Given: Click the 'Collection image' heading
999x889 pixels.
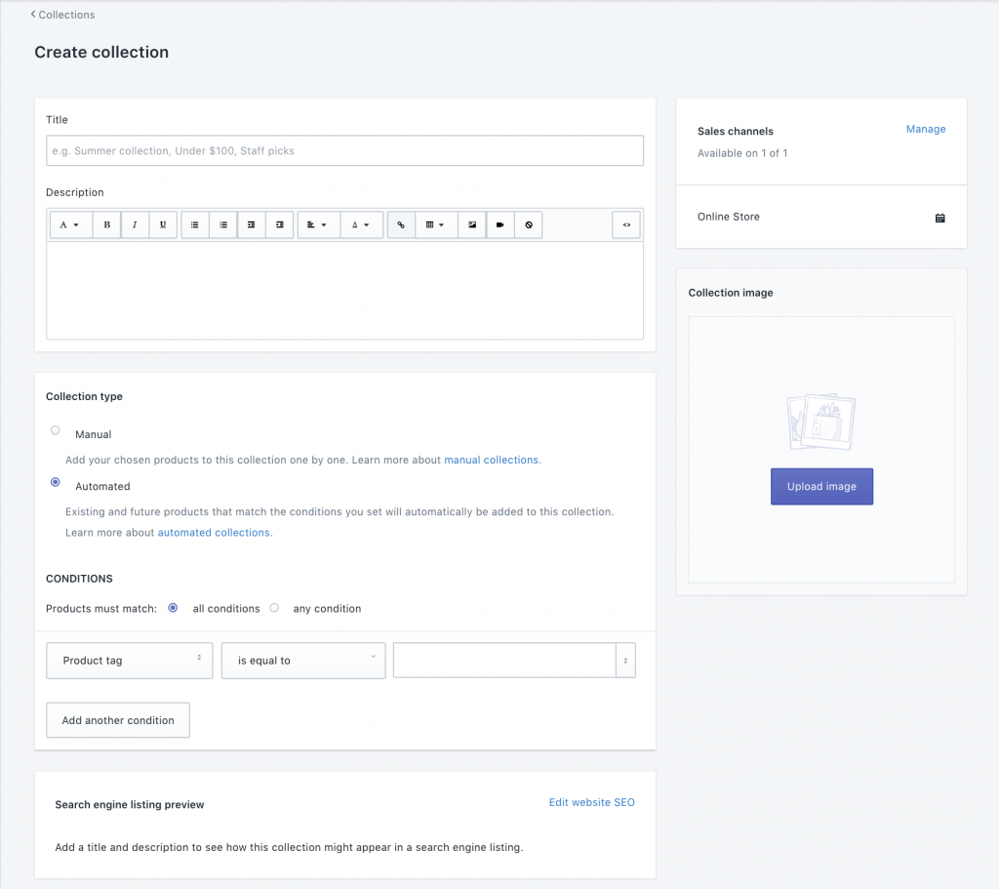Looking at the screenshot, I should tap(731, 293).
